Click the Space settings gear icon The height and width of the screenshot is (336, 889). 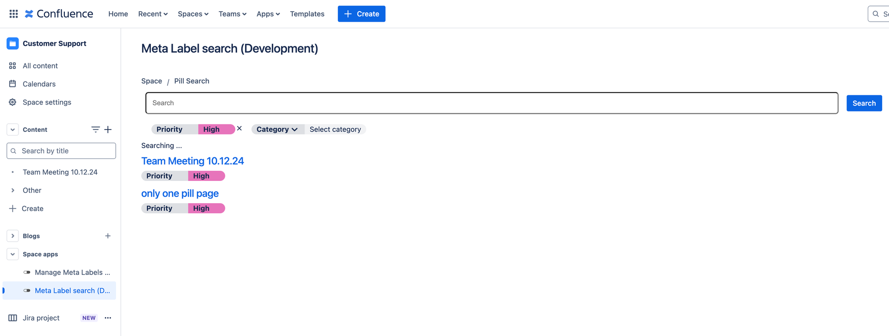click(13, 102)
